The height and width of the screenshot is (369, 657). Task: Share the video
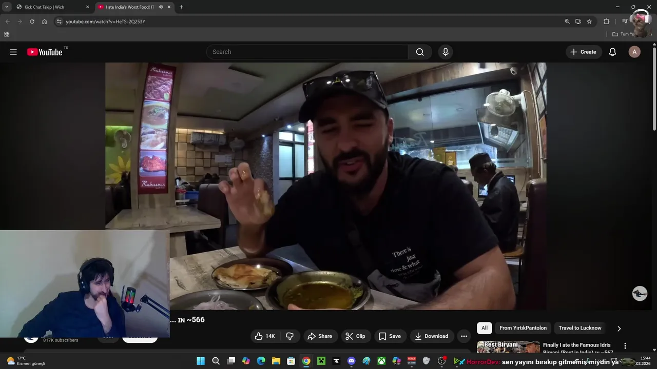click(319, 336)
